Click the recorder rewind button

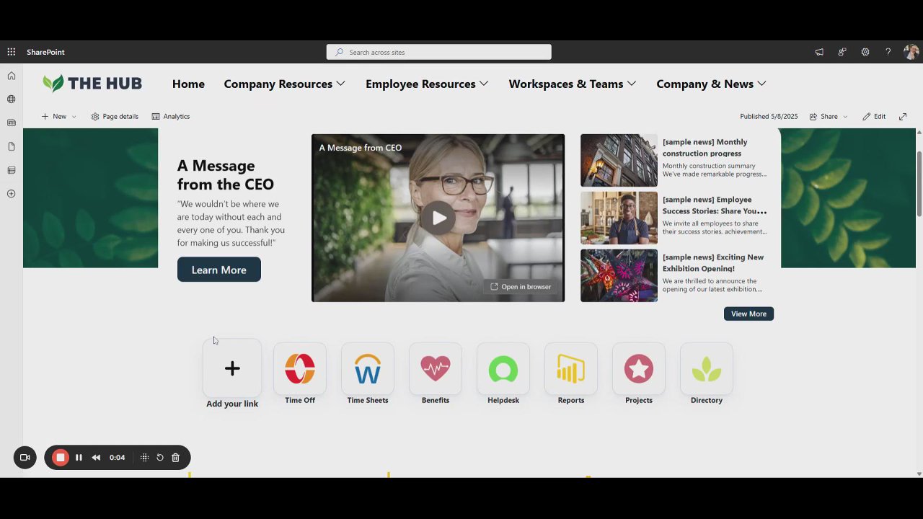click(x=96, y=457)
